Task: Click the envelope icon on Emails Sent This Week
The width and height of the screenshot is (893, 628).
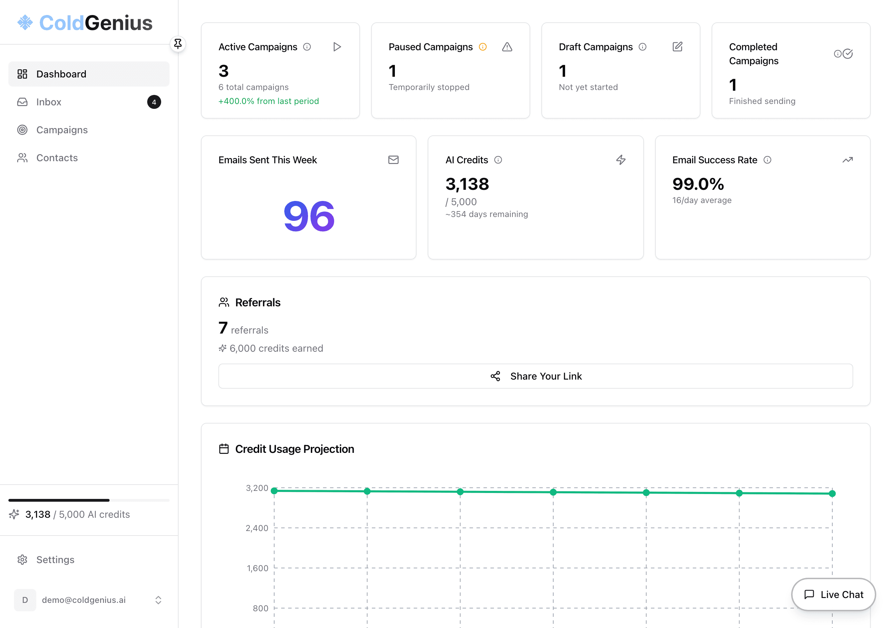Action: (x=393, y=159)
